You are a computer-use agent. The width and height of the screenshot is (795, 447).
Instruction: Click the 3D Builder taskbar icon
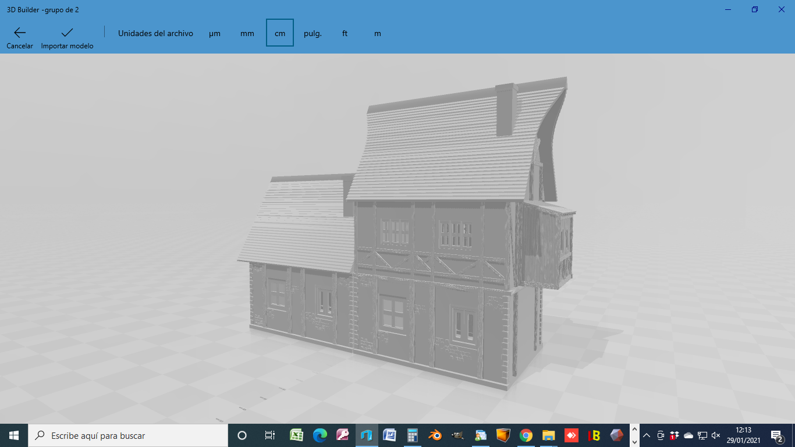(x=366, y=435)
